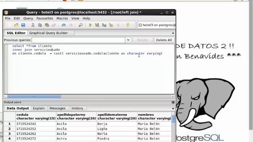Select row number 2 header
The height and width of the screenshot is (142, 253).
pos(9,129)
